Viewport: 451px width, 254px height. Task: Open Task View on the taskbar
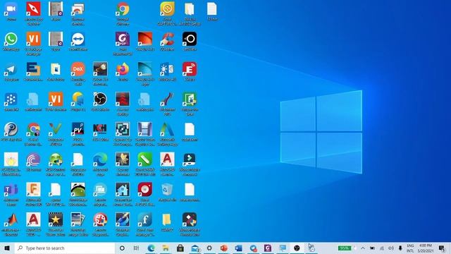point(136,248)
